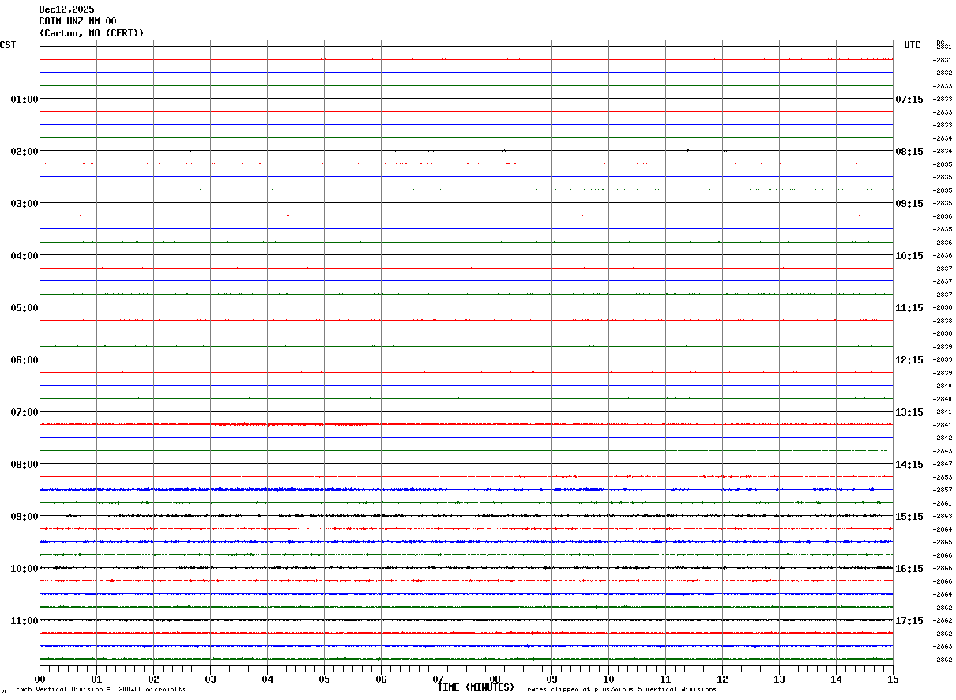Click the (Carton, MO (CERI)) location text
The height and width of the screenshot is (700, 956).
(x=92, y=33)
